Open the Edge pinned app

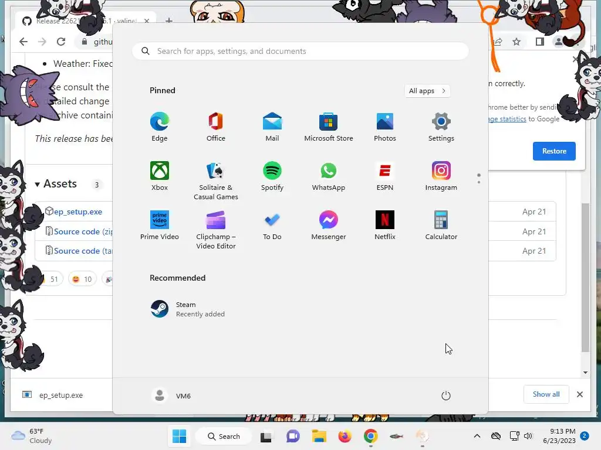[x=160, y=127]
